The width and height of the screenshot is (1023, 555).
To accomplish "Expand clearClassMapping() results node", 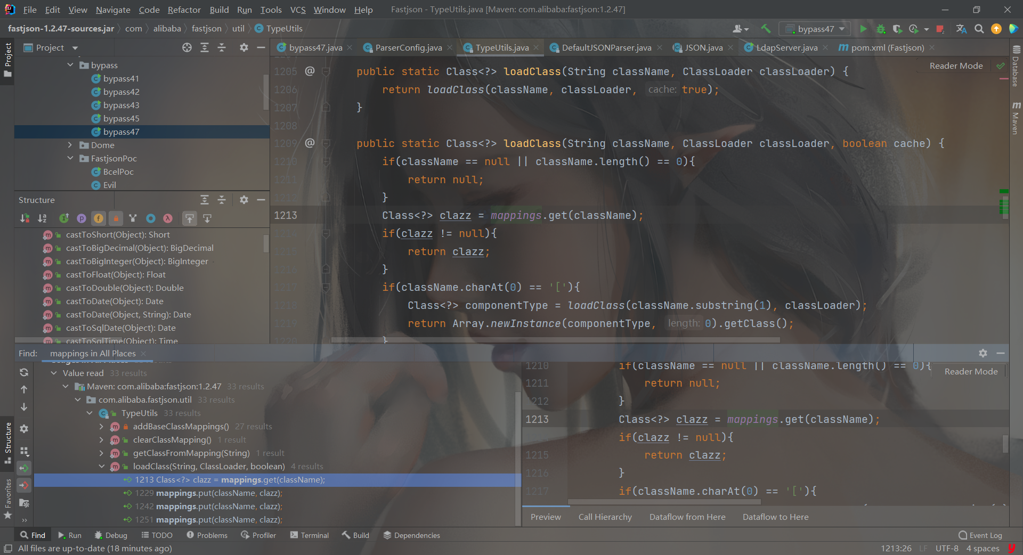I will coord(102,439).
